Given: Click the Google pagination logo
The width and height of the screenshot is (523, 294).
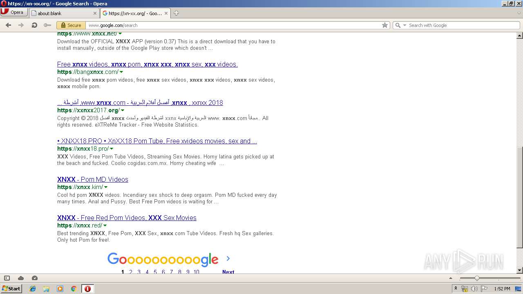Looking at the screenshot, I should click(x=163, y=259).
